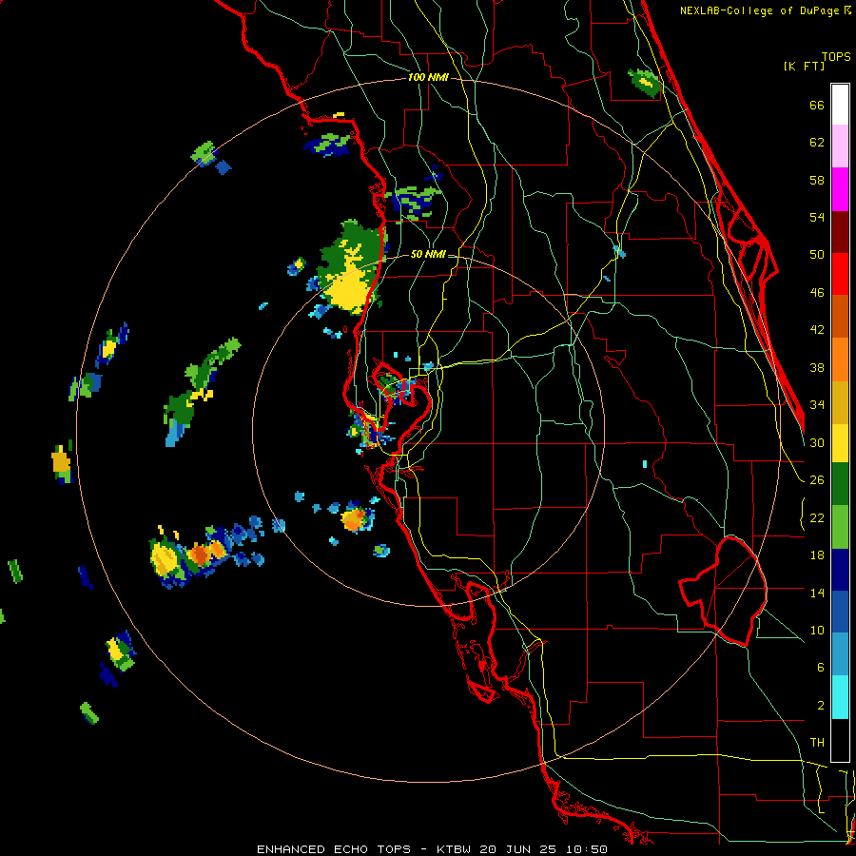Pick the white color swatch in legend
This screenshot has width=856, height=856.
pos(840,105)
